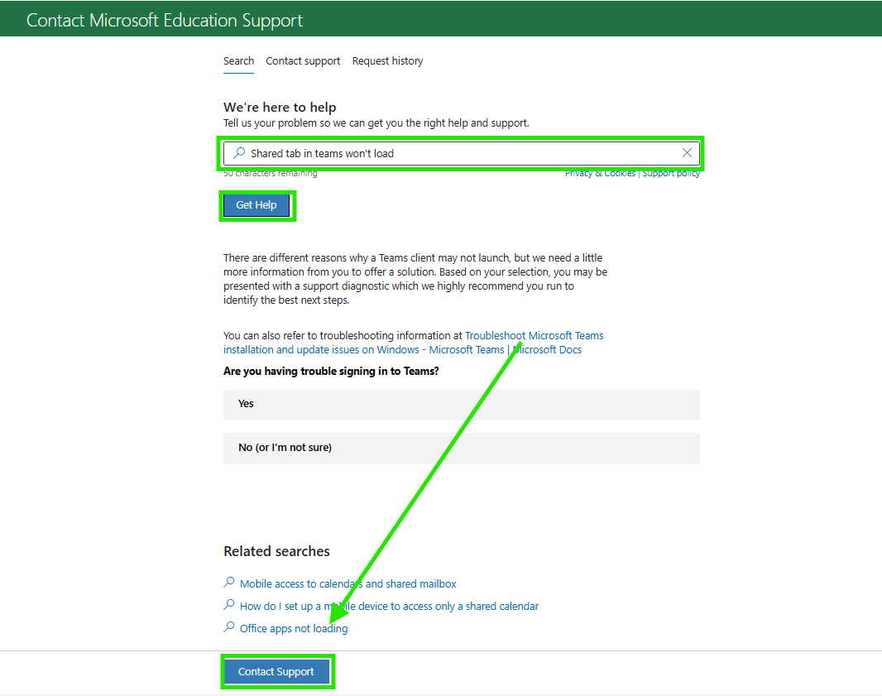This screenshot has height=696, width=882.
Task: Open the Support policy link
Action: click(671, 173)
